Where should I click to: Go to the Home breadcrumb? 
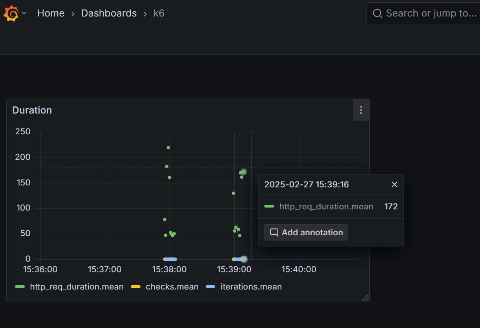pos(51,13)
